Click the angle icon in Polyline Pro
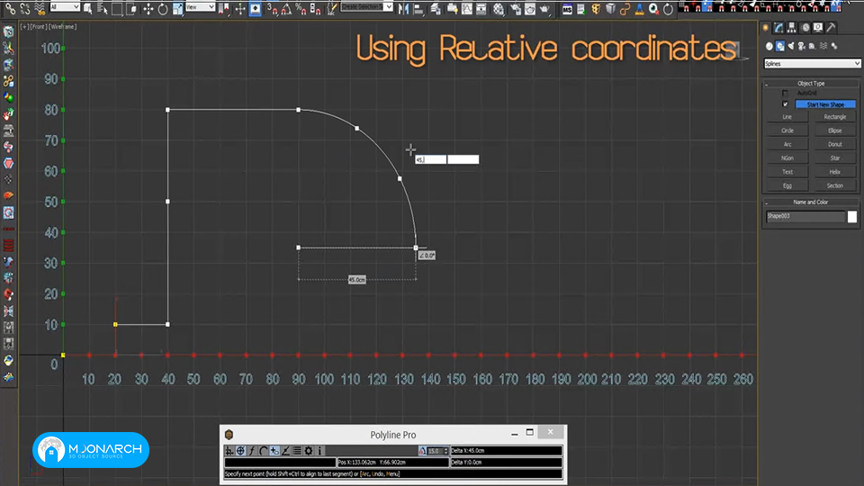Image resolution: width=864 pixels, height=486 pixels. click(285, 451)
